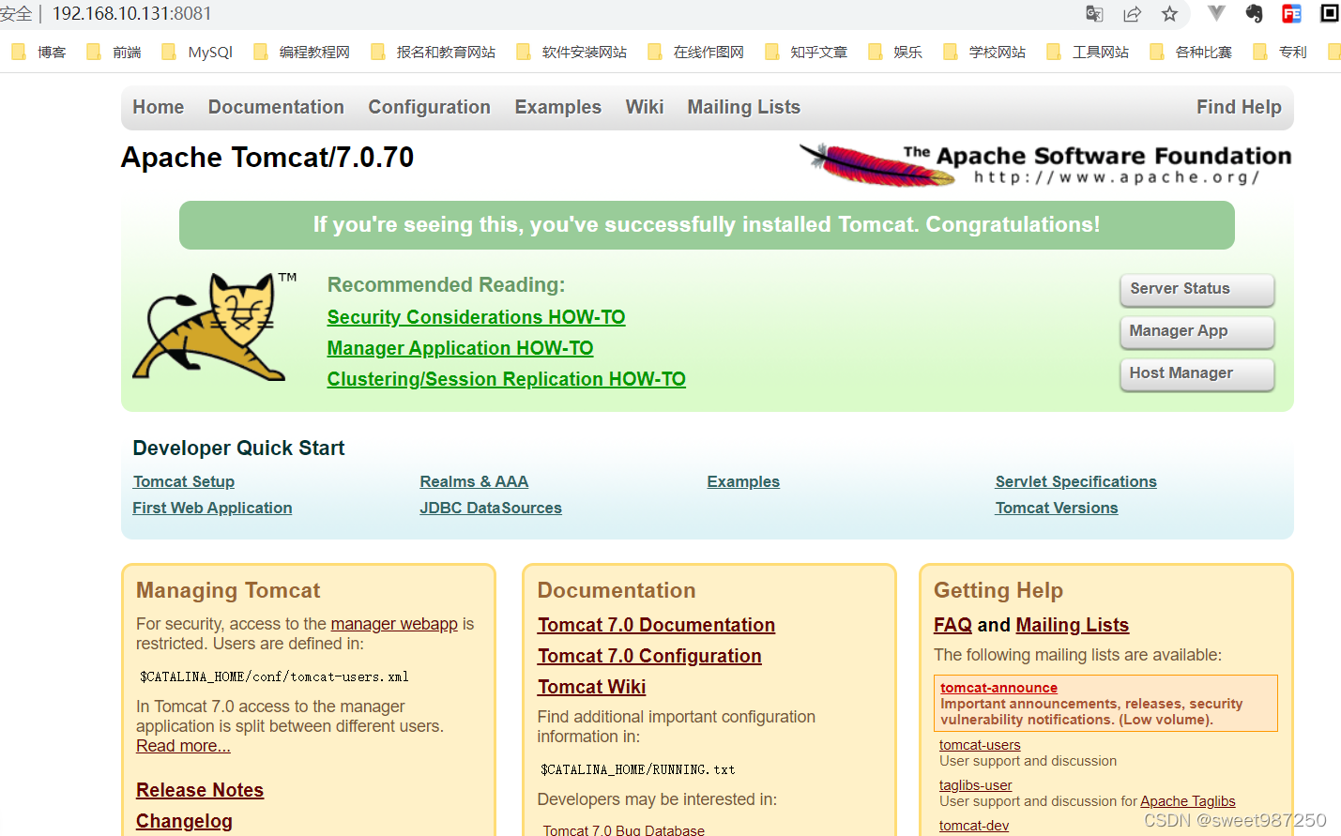
Task: Open the Evernote elephant extension
Action: click(x=1254, y=13)
